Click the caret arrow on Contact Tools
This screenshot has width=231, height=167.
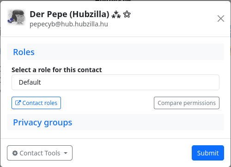(x=66, y=153)
